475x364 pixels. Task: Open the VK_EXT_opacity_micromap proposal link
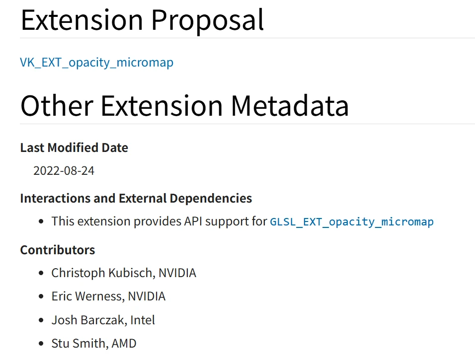(x=96, y=63)
